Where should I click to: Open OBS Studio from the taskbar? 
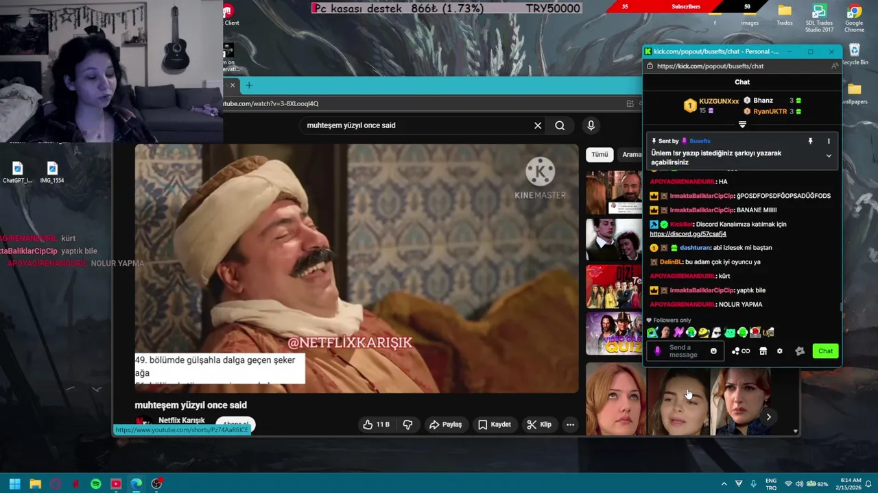click(156, 483)
